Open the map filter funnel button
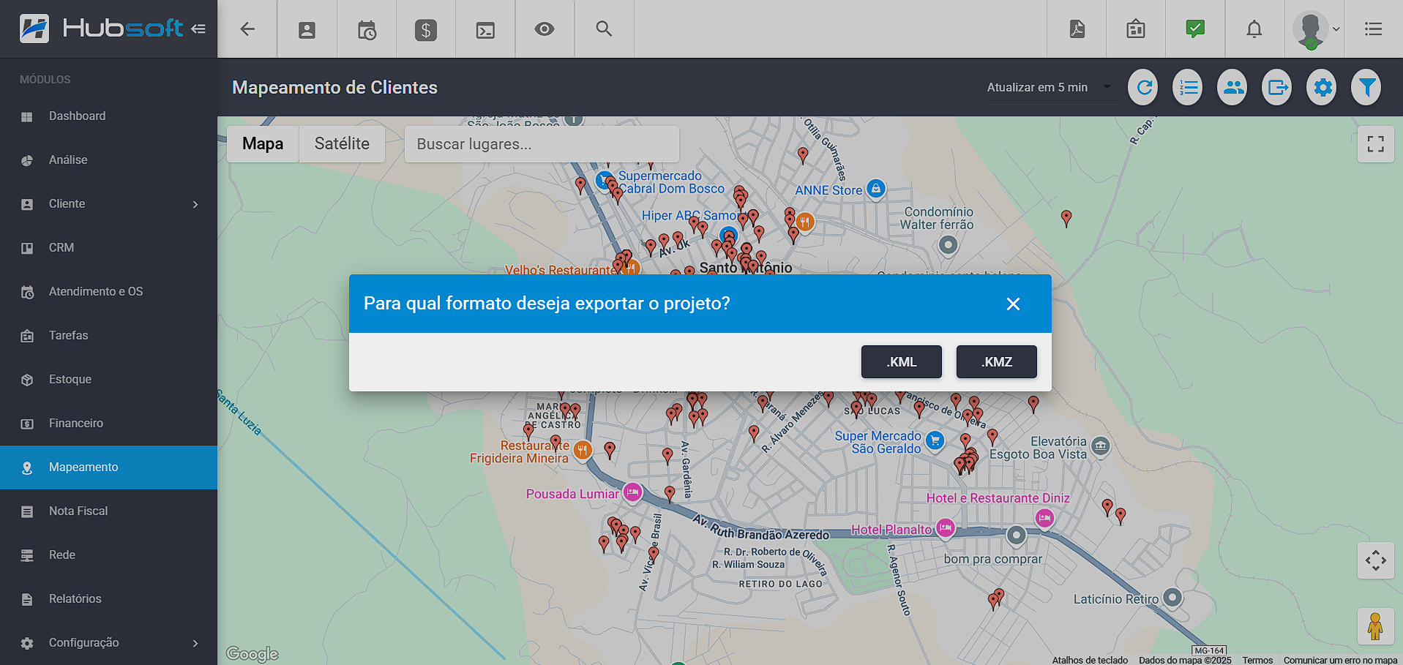 click(x=1367, y=87)
